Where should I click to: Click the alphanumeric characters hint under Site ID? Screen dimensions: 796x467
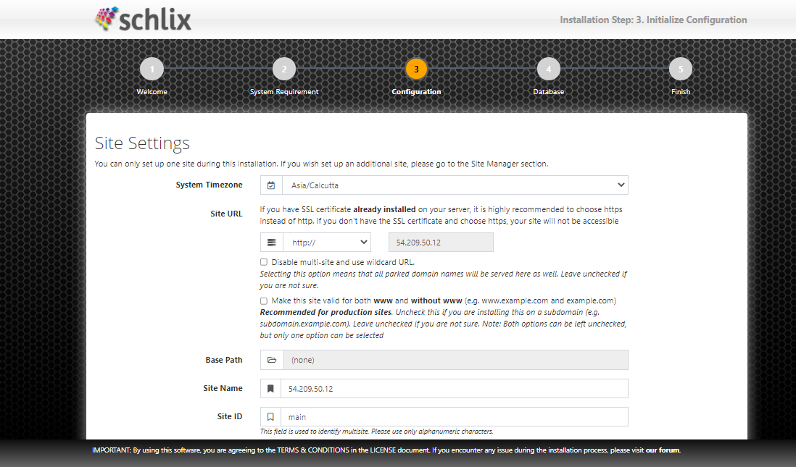coord(377,432)
